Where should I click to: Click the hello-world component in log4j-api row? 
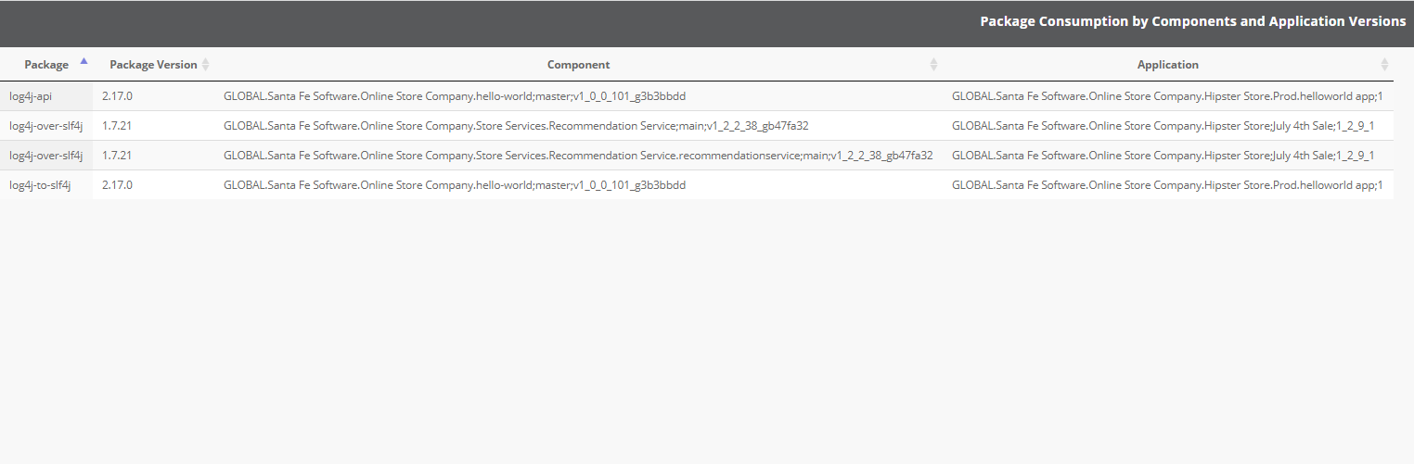pos(455,96)
